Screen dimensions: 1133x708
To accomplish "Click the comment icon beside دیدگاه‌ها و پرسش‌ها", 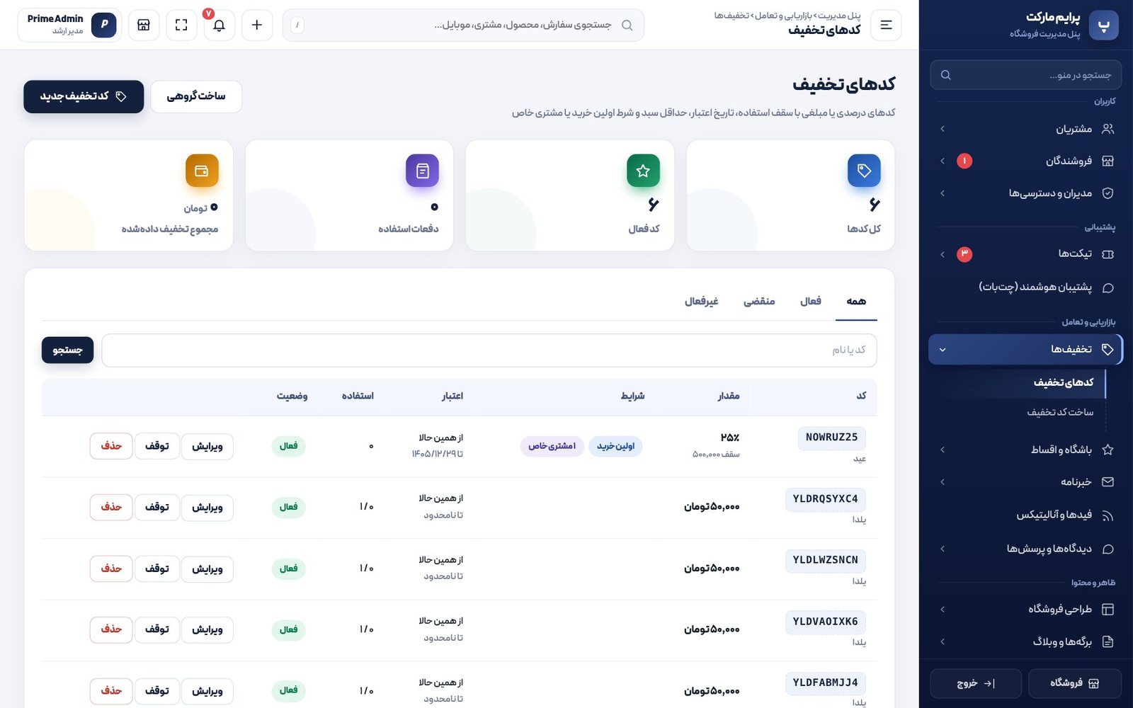I will click(1108, 549).
